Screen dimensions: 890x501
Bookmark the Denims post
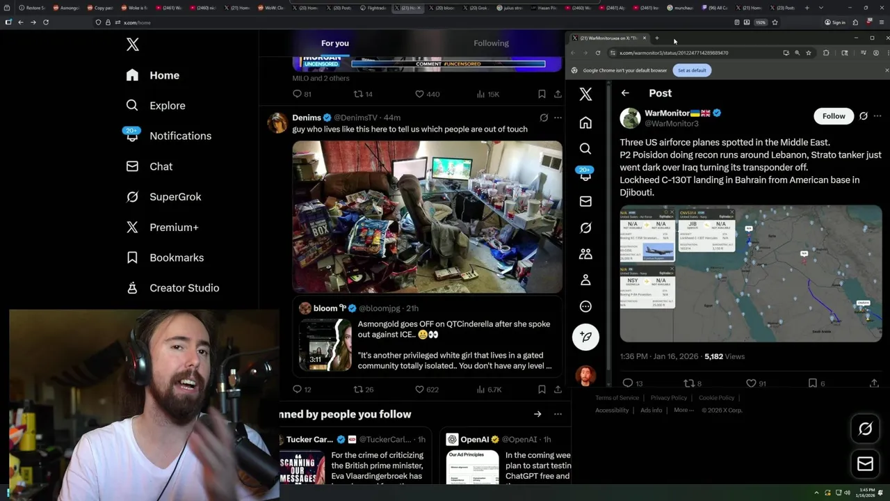(x=542, y=390)
